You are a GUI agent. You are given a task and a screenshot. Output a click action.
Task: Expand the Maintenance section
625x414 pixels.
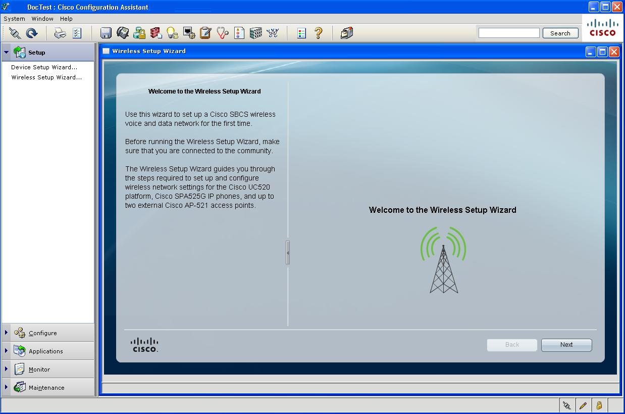click(x=7, y=387)
